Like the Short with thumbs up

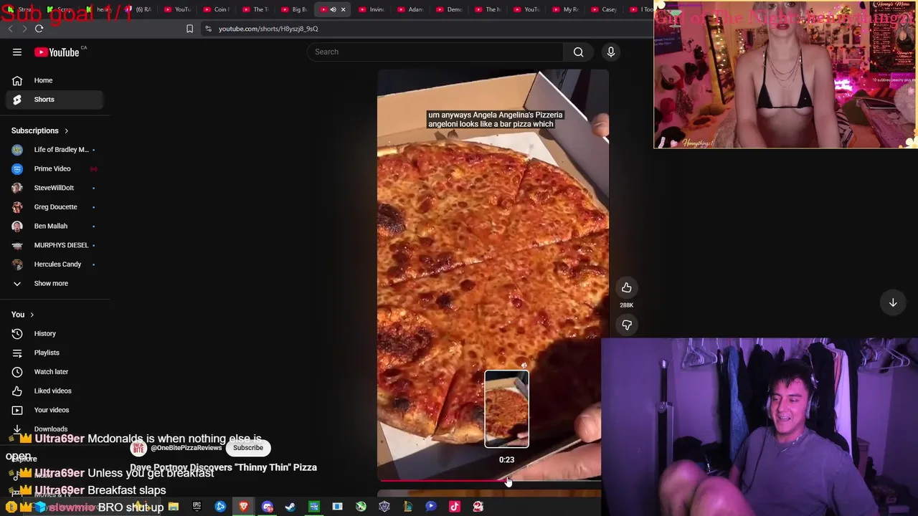[626, 287]
